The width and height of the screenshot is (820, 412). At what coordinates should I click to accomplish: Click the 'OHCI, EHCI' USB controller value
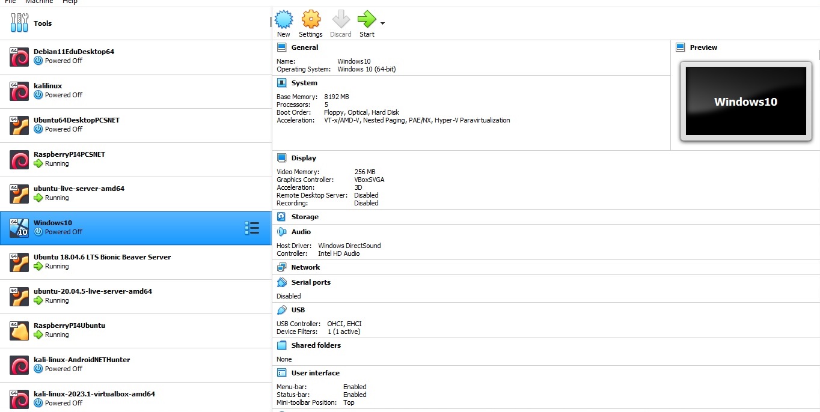tap(344, 324)
